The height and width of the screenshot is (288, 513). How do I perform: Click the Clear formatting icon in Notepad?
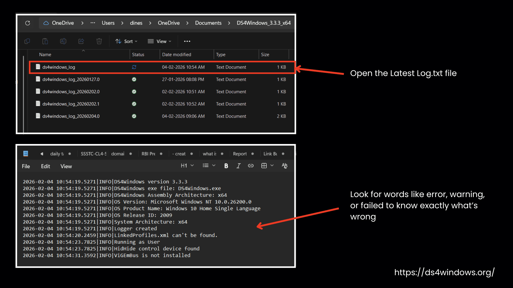click(285, 166)
